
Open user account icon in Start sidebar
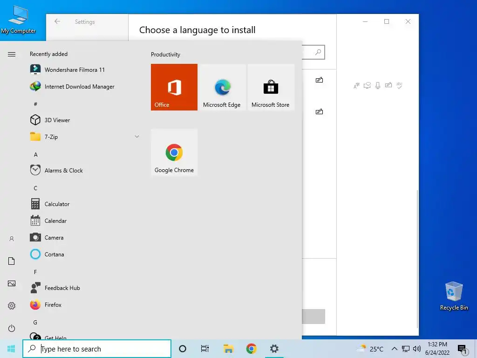click(x=12, y=239)
